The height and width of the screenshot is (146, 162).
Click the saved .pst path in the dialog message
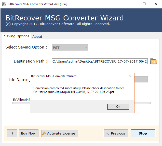74,92
